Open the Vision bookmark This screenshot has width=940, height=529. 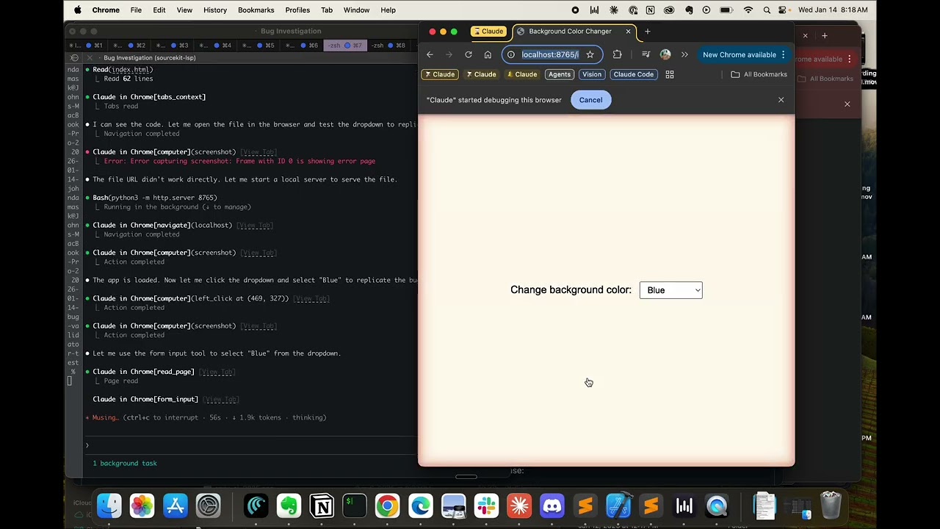[x=592, y=74]
